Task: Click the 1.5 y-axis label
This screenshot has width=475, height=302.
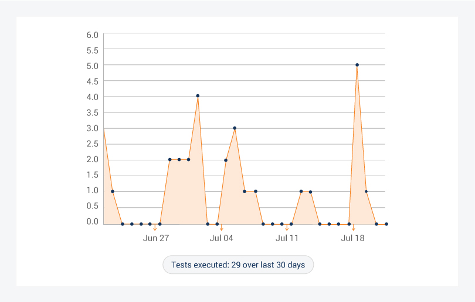Action: click(x=93, y=175)
